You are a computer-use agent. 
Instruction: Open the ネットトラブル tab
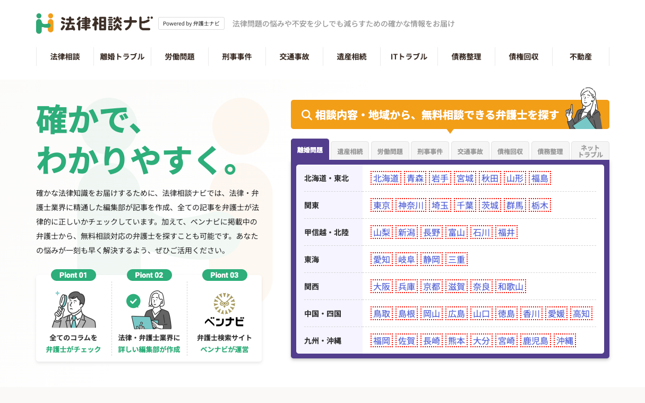point(590,151)
